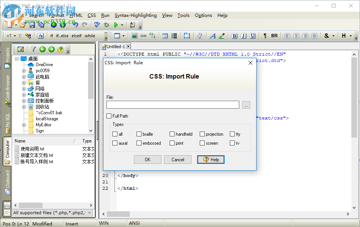Check the braille media type checkbox
Screen dimensions: 360x227
138,134
